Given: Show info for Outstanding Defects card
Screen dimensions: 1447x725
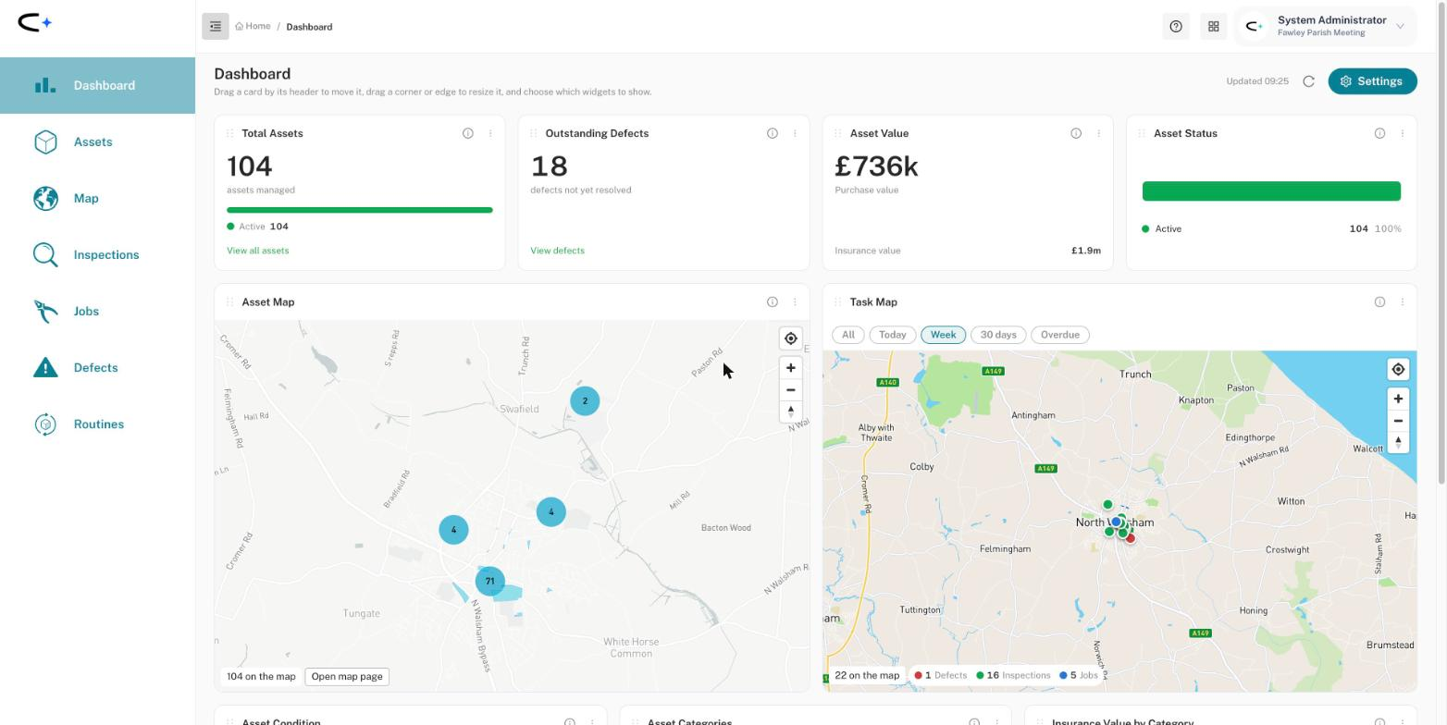Looking at the screenshot, I should coord(773,133).
